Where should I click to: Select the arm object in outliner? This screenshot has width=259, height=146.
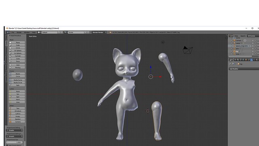pos(237,49)
